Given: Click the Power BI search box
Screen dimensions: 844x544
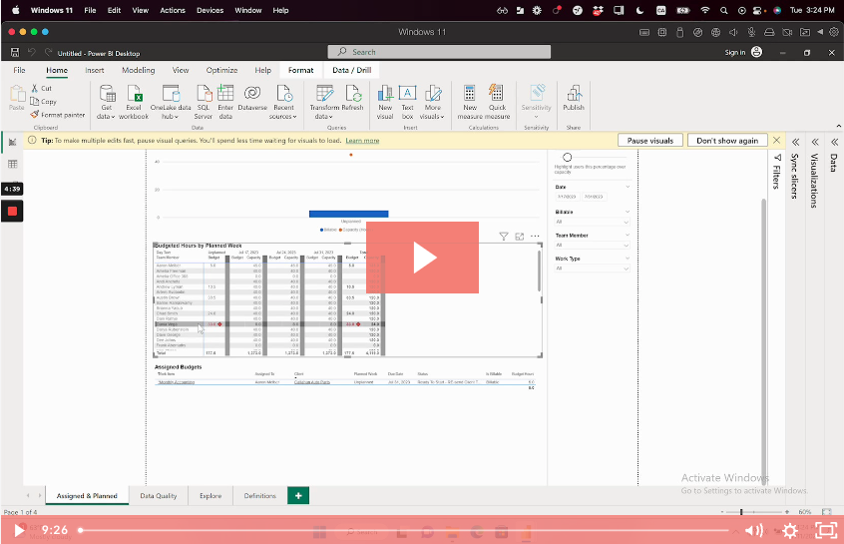Looking at the screenshot, I should click(x=439, y=52).
